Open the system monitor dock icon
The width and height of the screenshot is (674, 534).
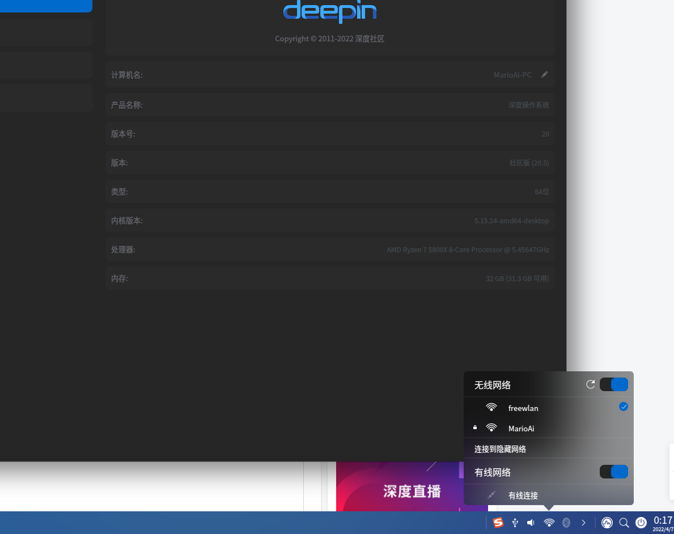[607, 523]
